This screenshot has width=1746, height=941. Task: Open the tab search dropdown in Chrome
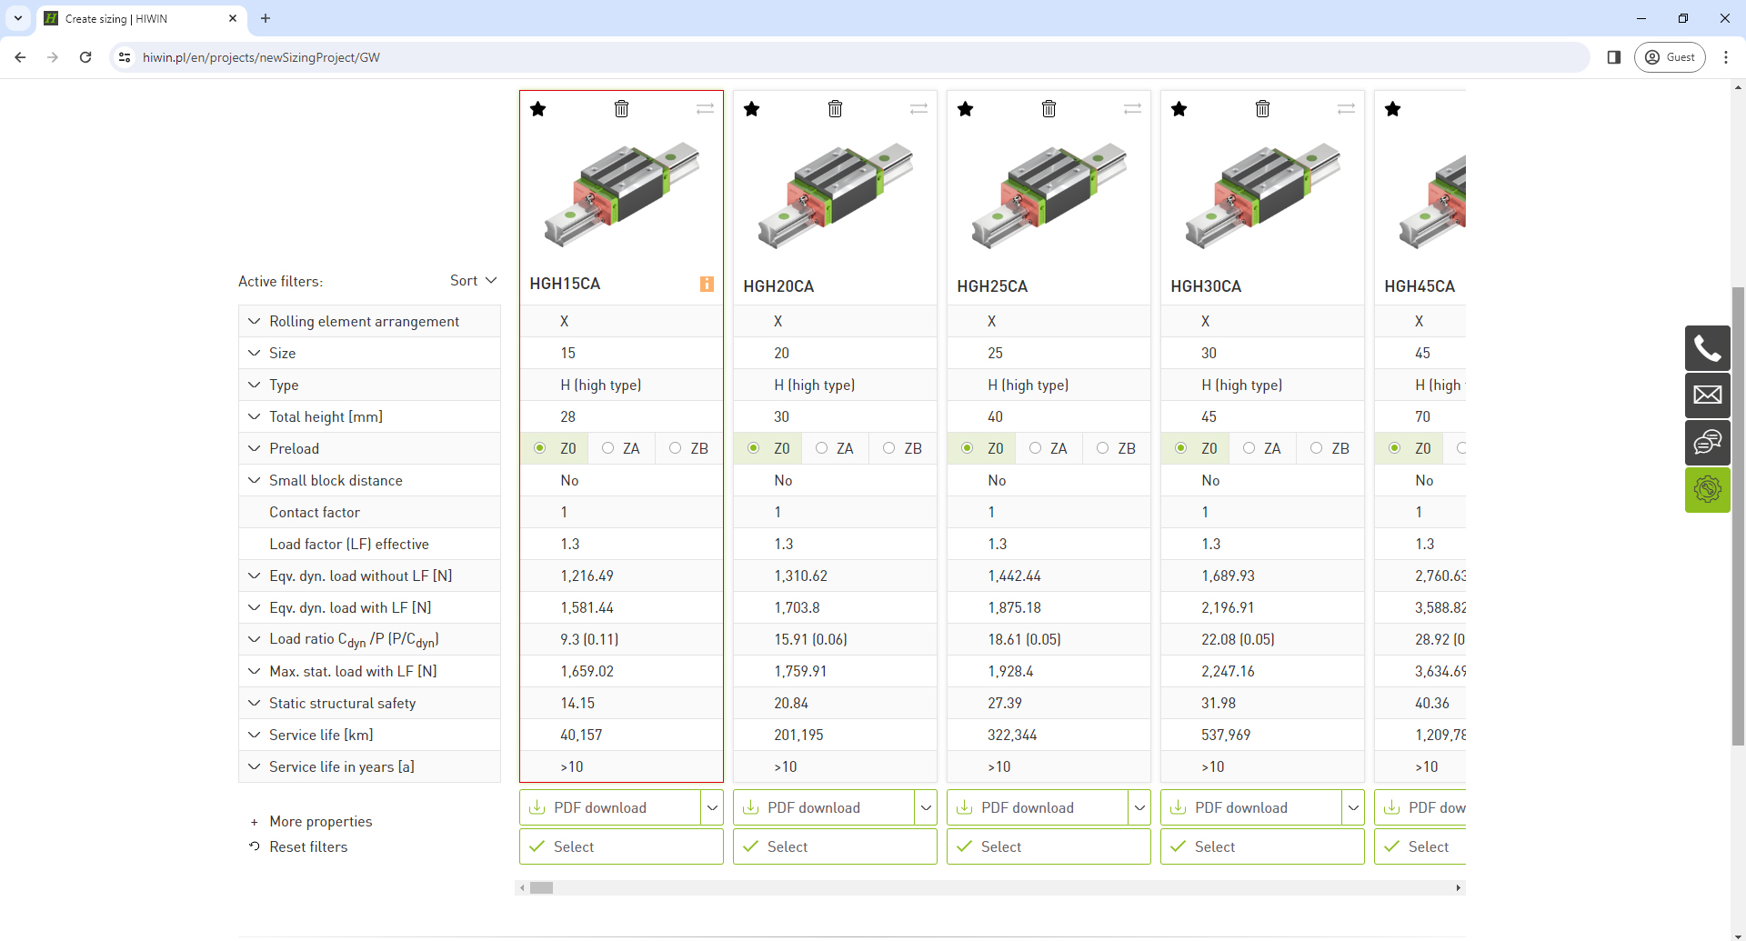tap(18, 18)
